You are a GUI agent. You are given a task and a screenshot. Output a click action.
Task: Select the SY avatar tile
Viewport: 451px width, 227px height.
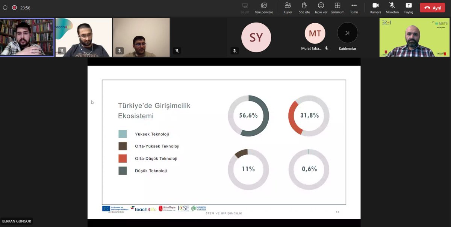point(256,37)
